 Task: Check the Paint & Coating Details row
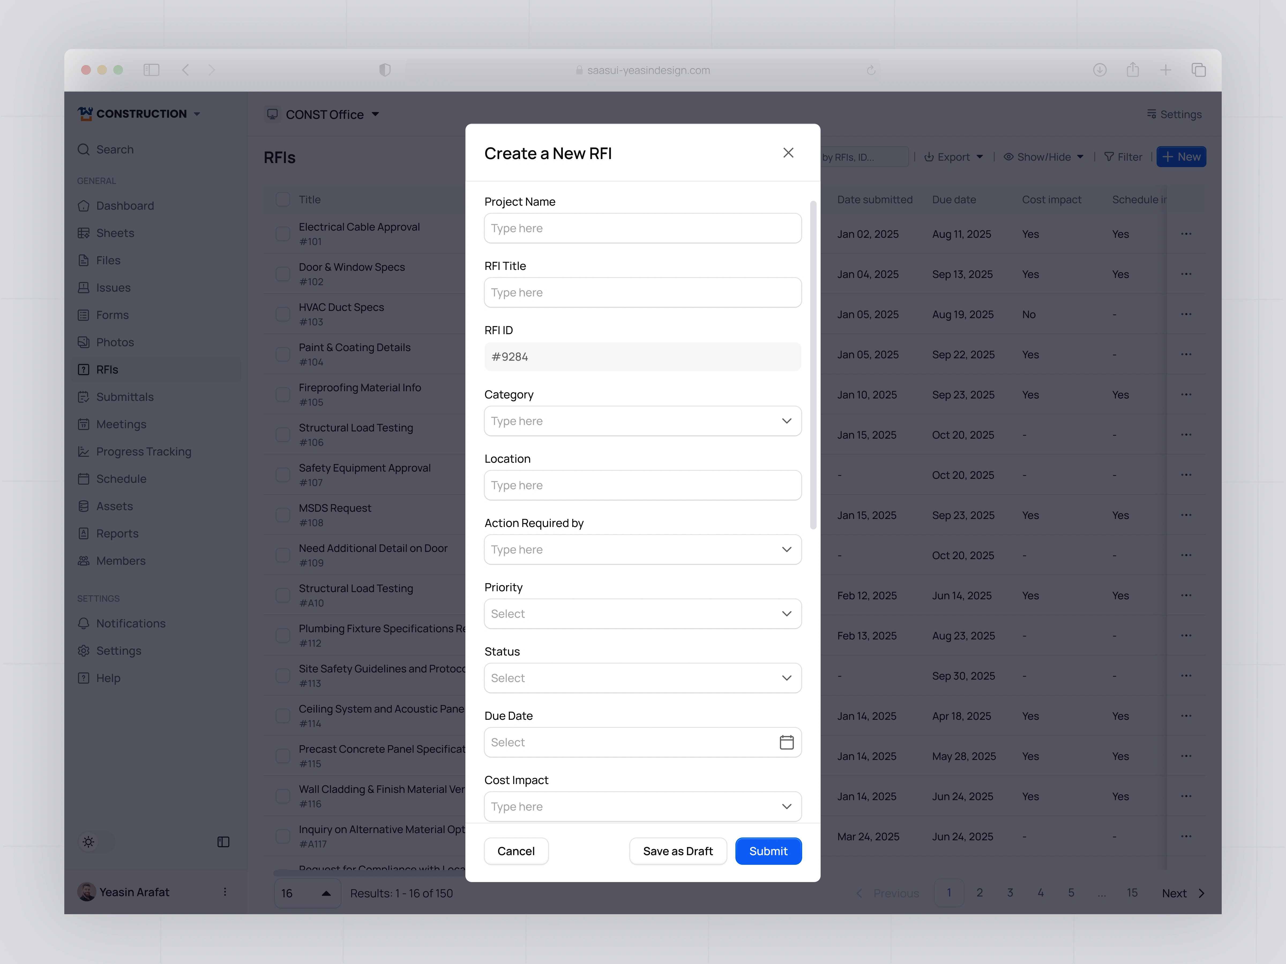(283, 354)
